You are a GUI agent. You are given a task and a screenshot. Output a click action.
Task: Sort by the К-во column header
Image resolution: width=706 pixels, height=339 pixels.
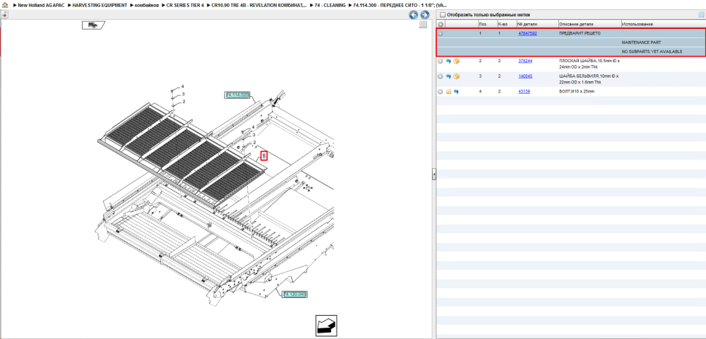tap(501, 24)
